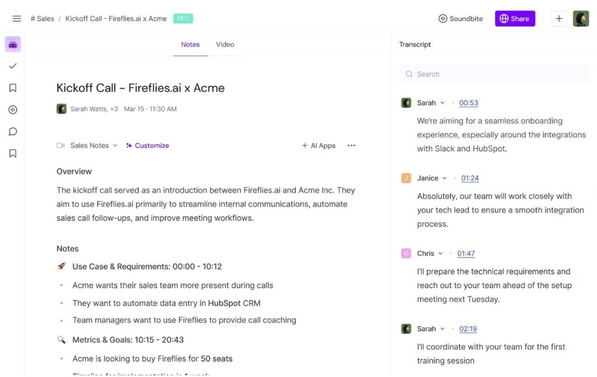Open the user profile avatar at top right
597x377 pixels.
pos(581,19)
